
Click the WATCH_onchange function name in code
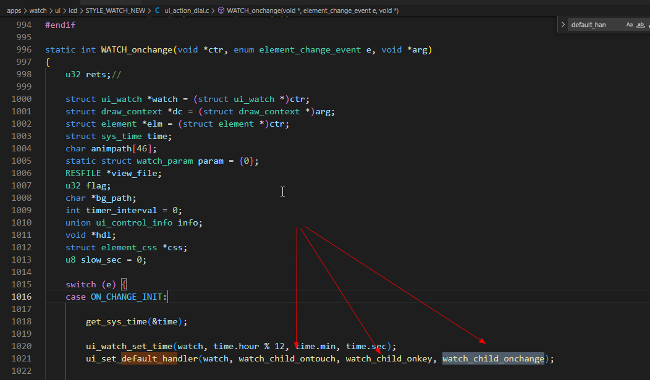coord(137,49)
